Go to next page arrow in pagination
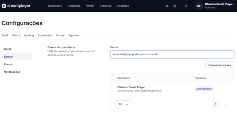 225,104
